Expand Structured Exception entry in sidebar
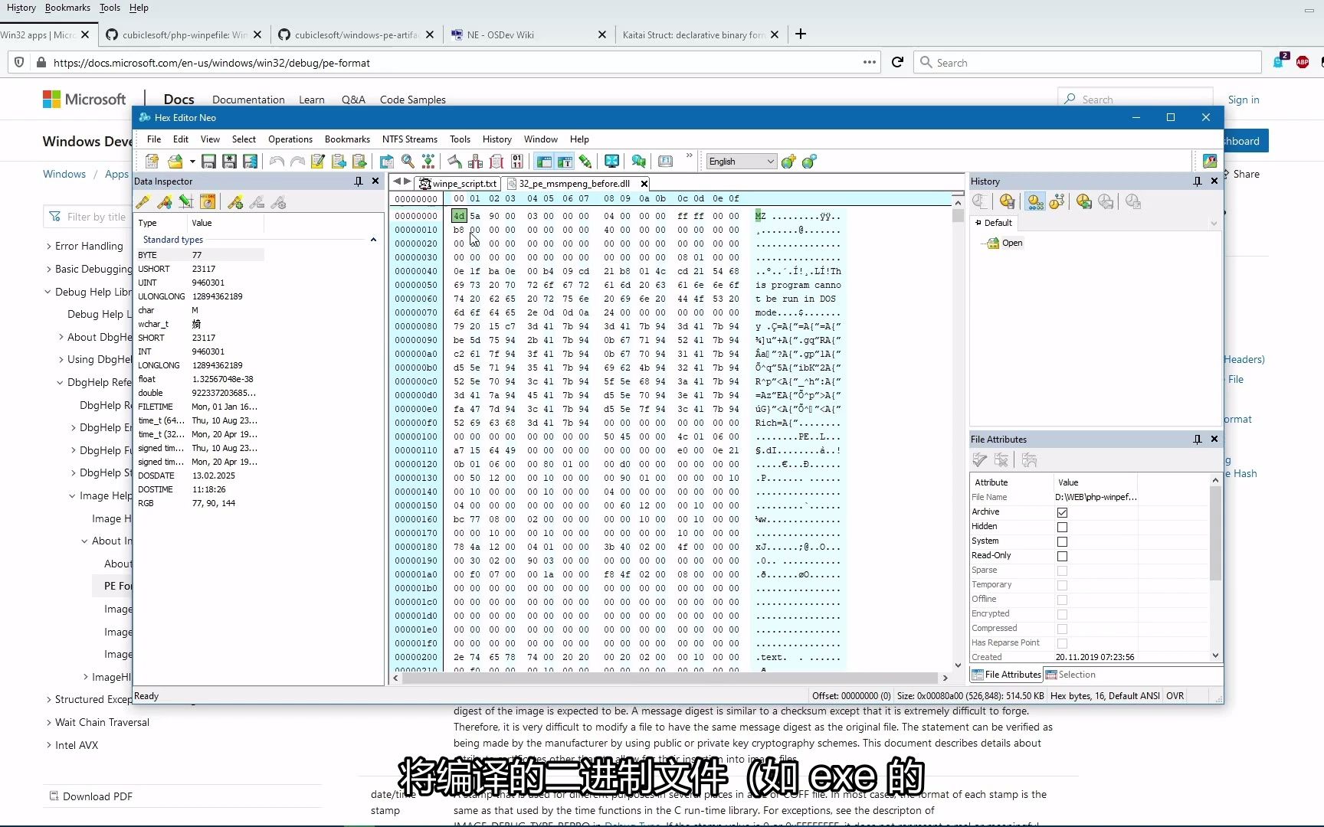This screenshot has height=827, width=1324. (x=49, y=699)
